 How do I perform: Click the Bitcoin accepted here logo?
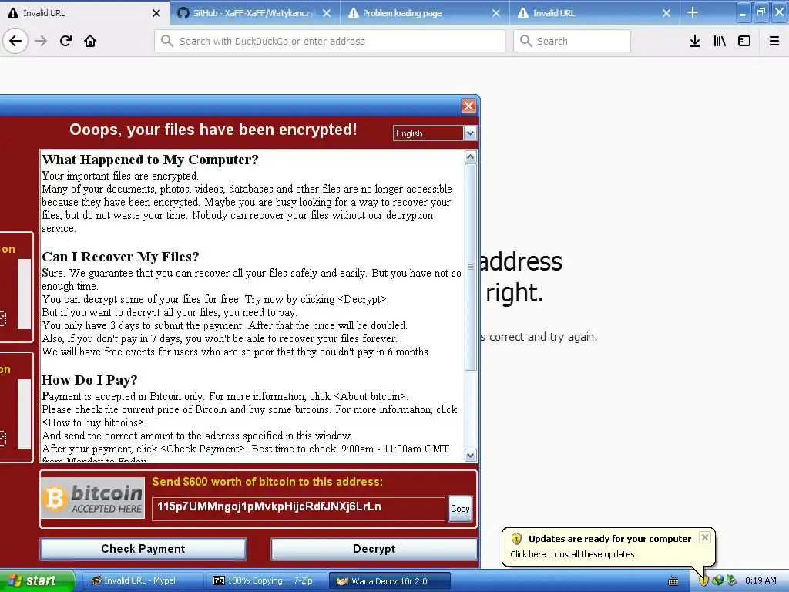(x=93, y=499)
